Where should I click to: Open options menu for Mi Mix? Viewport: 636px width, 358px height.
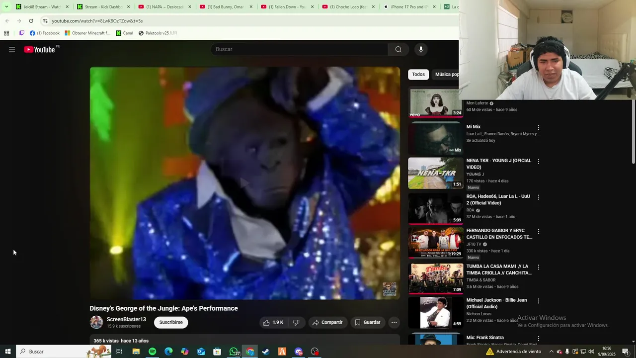538,128
